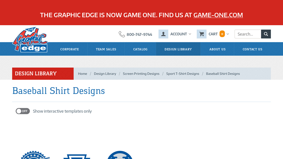The image size is (283, 159).
Task: Focus the Search input field
Action: click(x=248, y=34)
